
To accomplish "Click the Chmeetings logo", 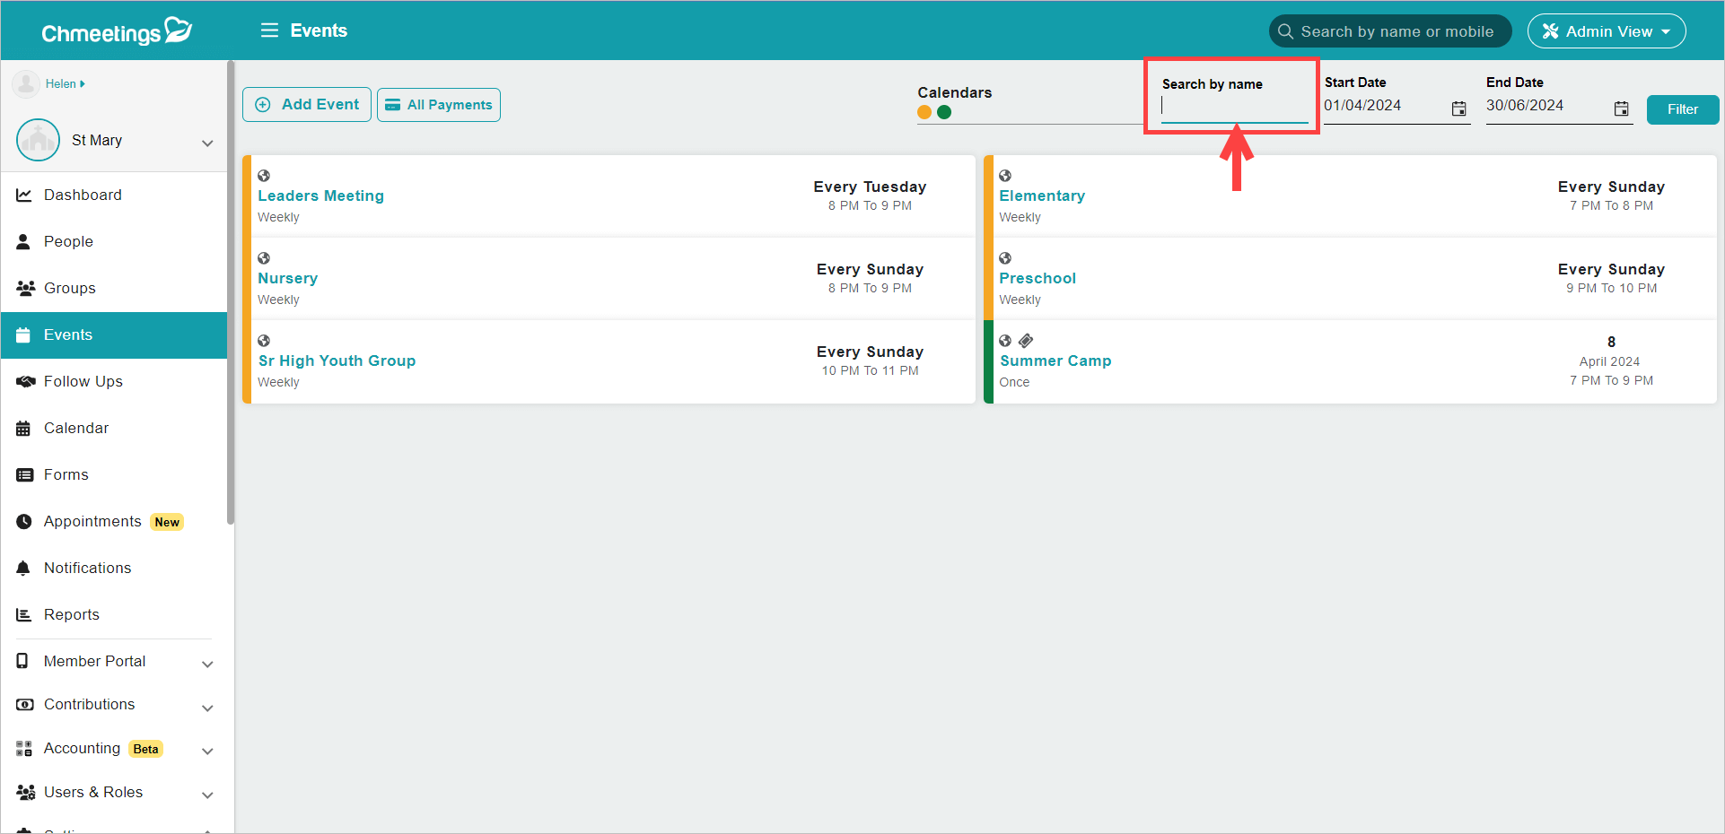I will coord(117,31).
